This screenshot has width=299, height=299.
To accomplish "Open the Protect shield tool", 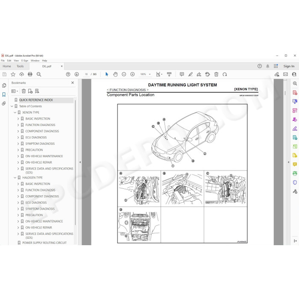I will (295, 182).
